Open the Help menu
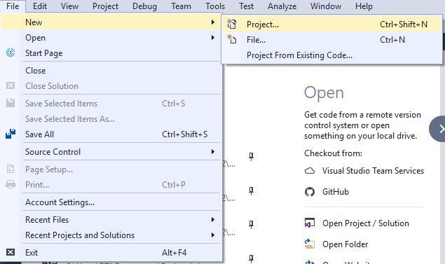 coord(364,6)
